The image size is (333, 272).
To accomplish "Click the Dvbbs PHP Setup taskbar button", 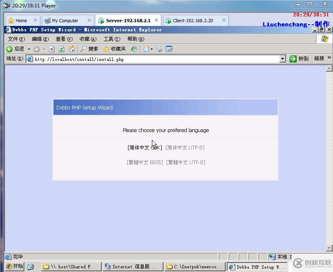I will pos(257,267).
